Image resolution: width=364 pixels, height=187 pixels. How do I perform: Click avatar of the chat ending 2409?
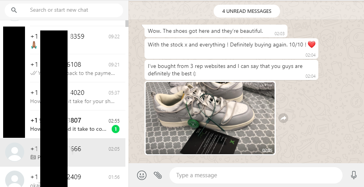(x=15, y=179)
